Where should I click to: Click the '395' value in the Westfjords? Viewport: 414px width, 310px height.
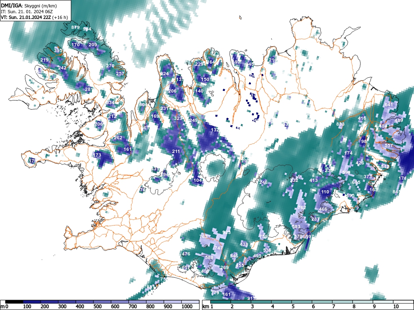coord(58,50)
